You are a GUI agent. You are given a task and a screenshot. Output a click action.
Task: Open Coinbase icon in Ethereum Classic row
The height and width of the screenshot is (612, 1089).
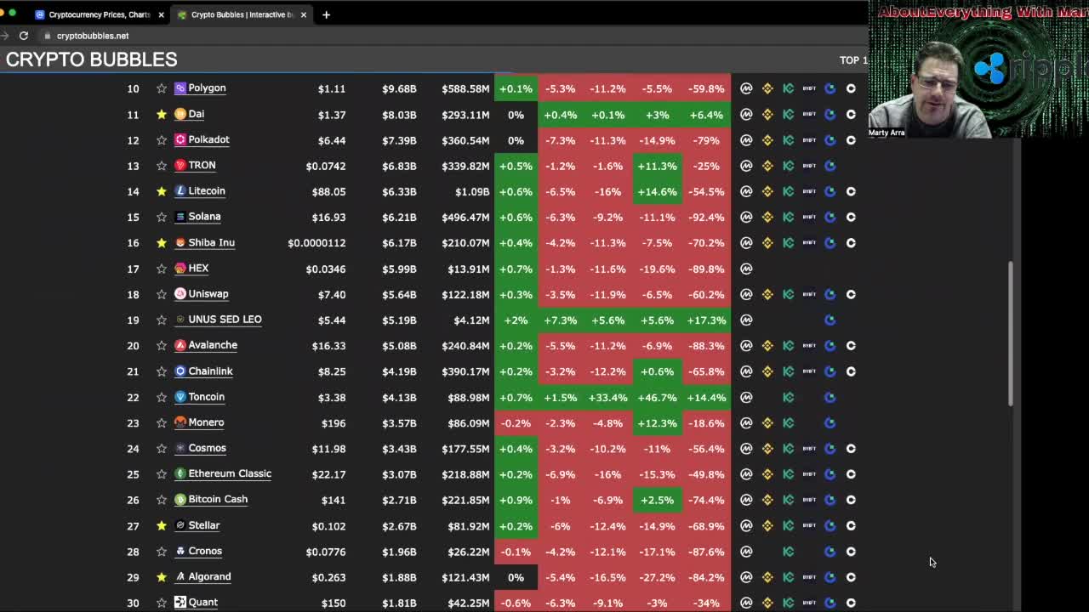point(851,474)
